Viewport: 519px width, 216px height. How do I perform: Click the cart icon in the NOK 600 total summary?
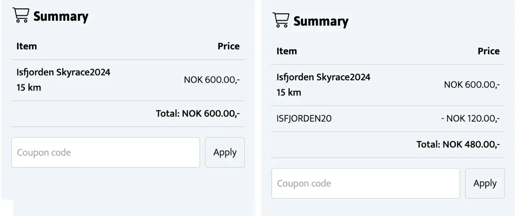[x=21, y=15]
